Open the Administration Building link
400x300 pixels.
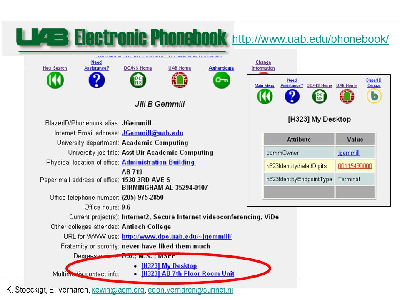[x=158, y=162]
